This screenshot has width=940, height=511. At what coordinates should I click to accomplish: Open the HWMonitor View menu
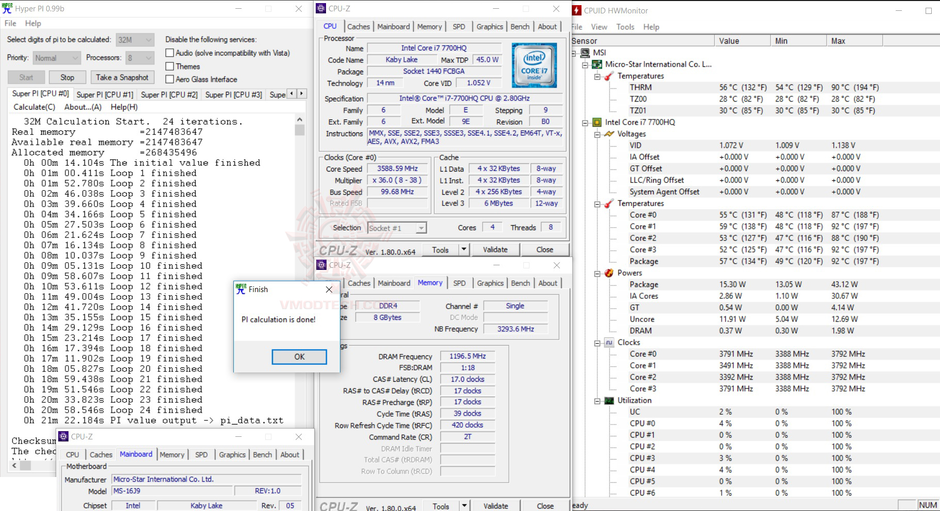599,27
